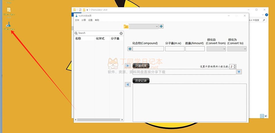The height and width of the screenshot is (133, 275).
Task: Expand the Convert from dropdown
Action: pyautogui.click(x=216, y=49)
